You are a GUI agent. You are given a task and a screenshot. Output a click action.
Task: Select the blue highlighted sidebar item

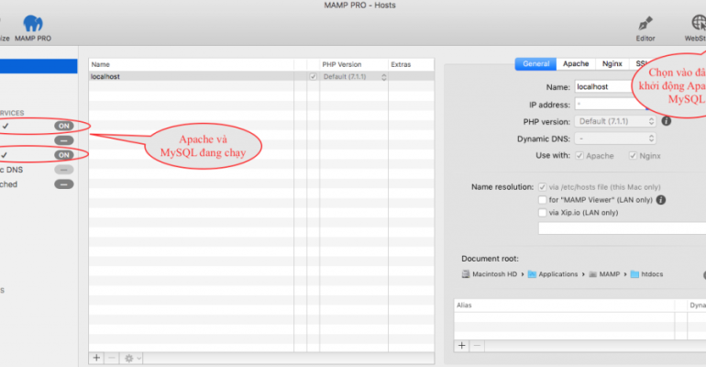pyautogui.click(x=39, y=66)
